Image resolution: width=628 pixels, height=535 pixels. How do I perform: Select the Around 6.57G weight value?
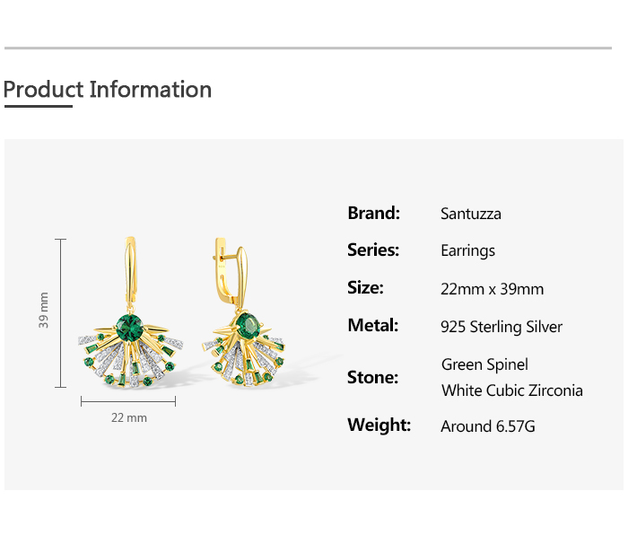point(487,426)
